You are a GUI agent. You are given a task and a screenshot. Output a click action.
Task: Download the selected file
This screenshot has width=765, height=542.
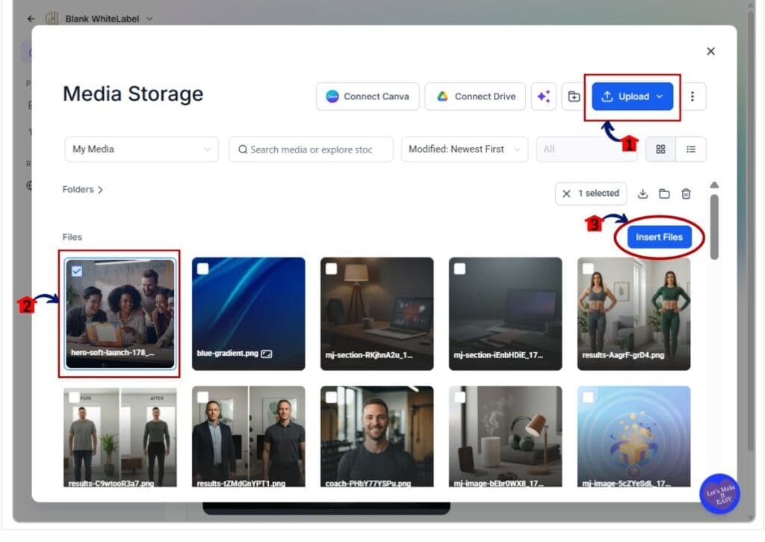(x=642, y=194)
